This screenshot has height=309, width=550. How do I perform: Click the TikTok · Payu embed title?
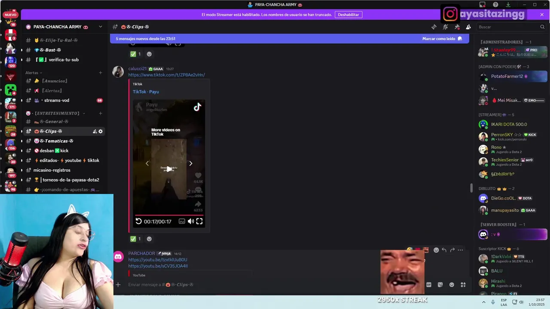pyautogui.click(x=146, y=92)
